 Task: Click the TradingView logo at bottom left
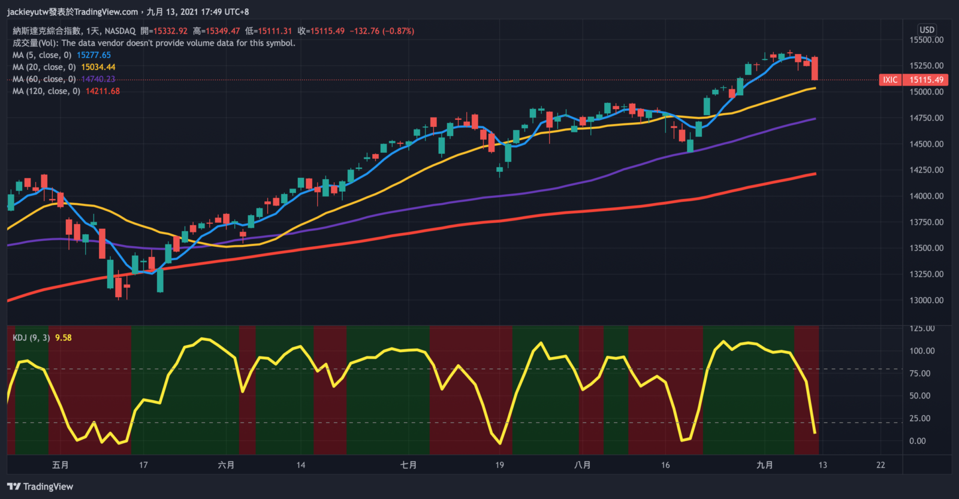click(40, 486)
